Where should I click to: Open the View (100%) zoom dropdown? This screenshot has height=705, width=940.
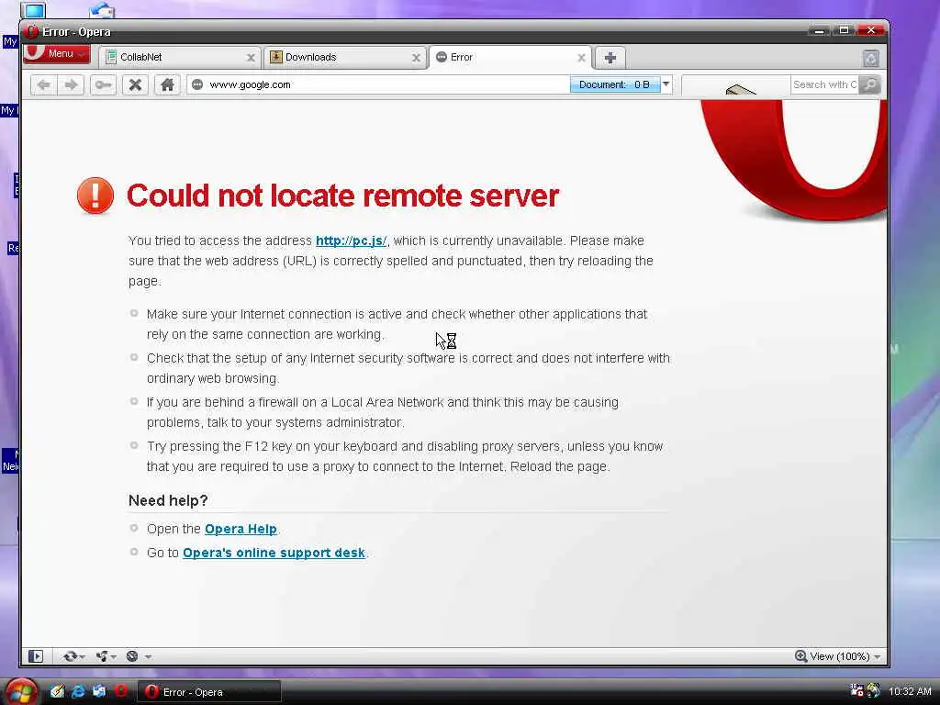point(877,656)
